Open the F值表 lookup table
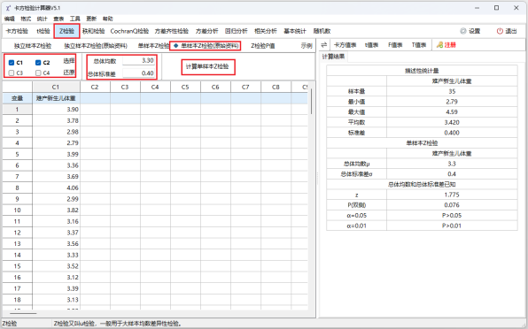Image resolution: width=528 pixels, height=329 pixels. click(395, 45)
